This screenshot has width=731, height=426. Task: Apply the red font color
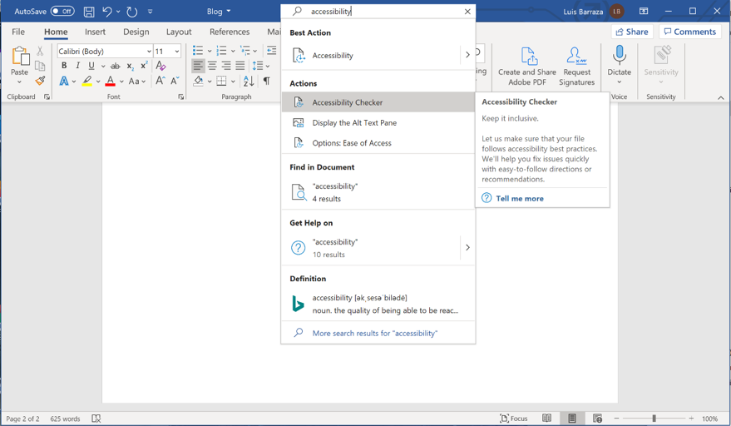pyautogui.click(x=110, y=82)
